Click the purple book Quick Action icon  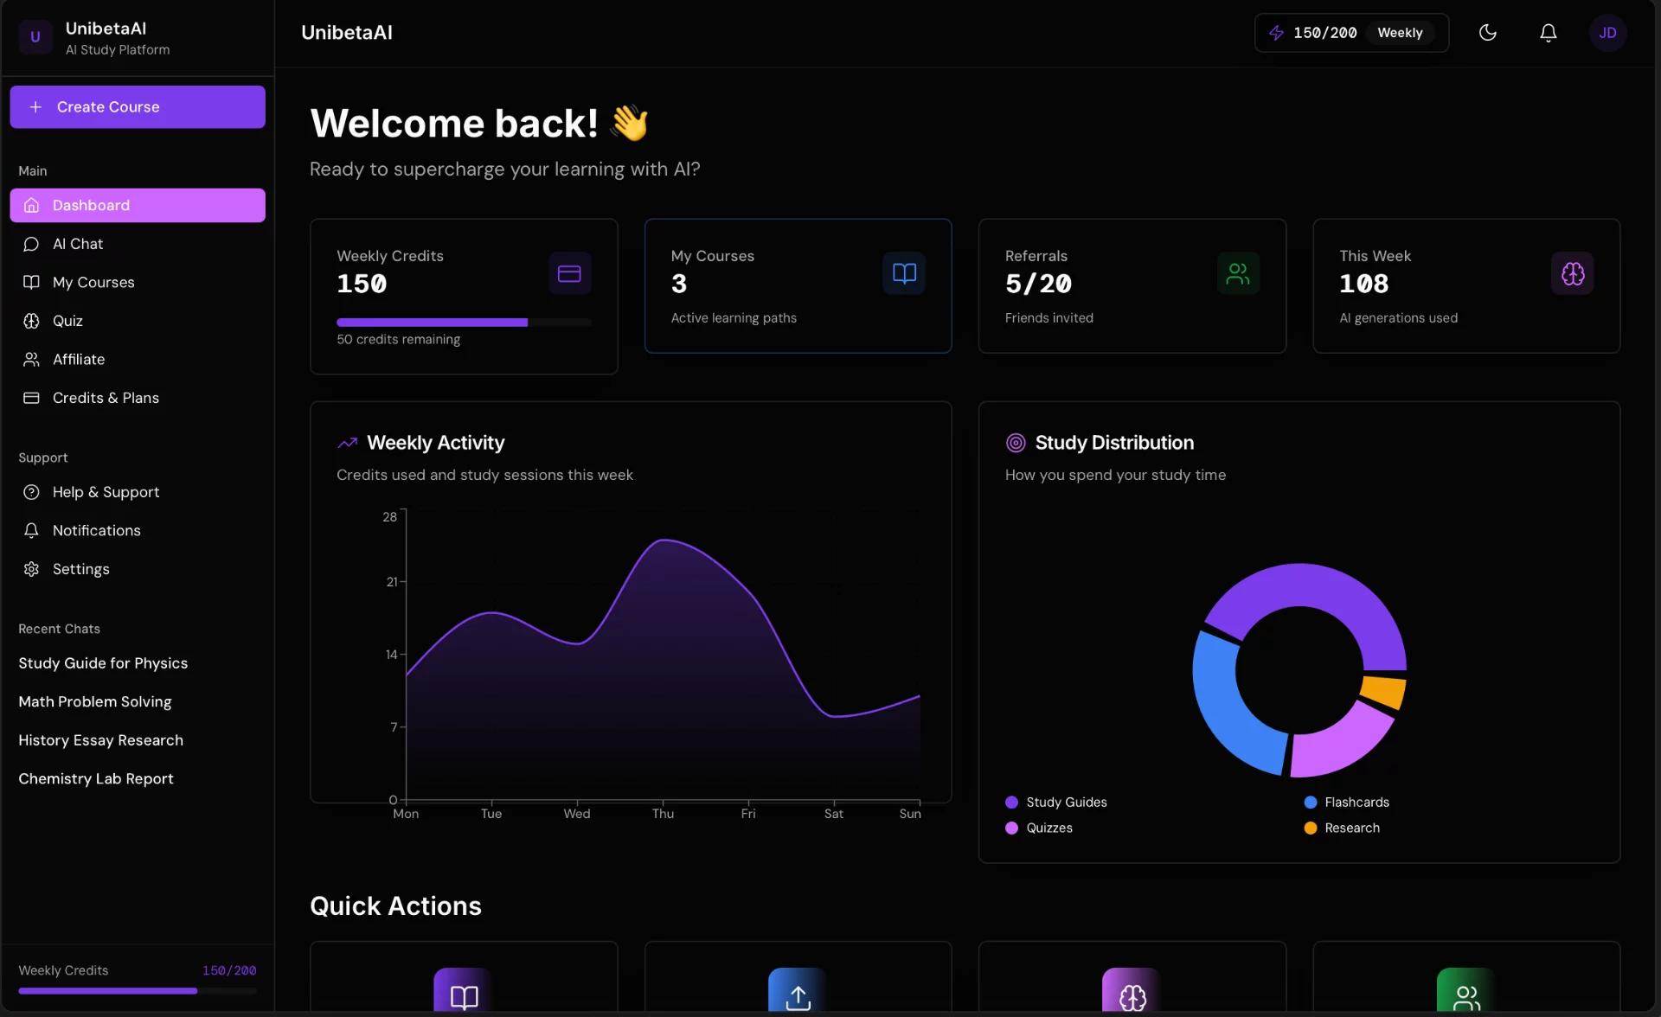coord(463,992)
